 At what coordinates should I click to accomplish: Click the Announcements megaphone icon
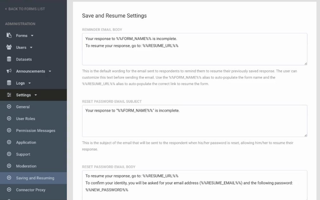(9, 71)
